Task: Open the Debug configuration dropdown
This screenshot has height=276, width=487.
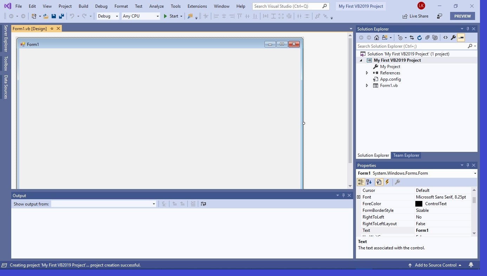Action: point(117,16)
